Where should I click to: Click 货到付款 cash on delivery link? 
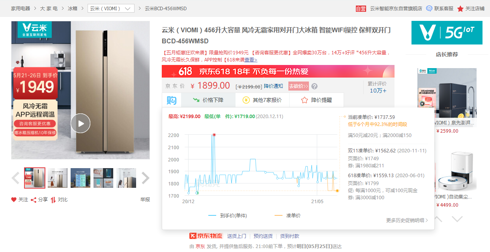[290, 236]
